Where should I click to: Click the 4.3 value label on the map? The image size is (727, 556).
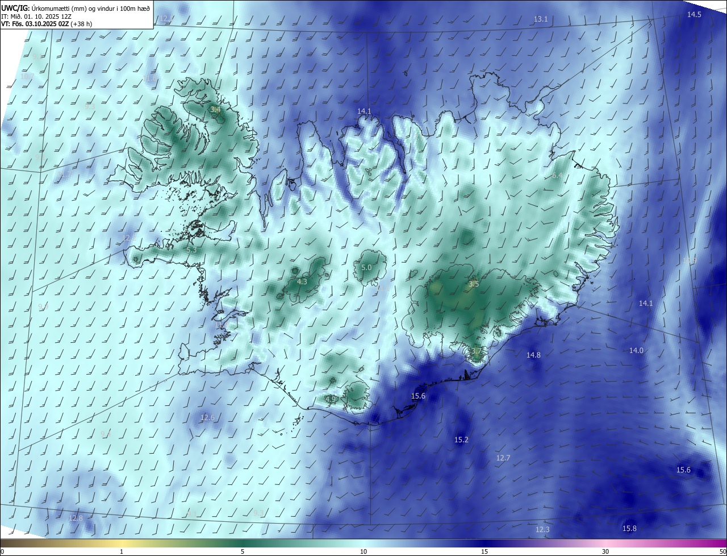pos(302,281)
